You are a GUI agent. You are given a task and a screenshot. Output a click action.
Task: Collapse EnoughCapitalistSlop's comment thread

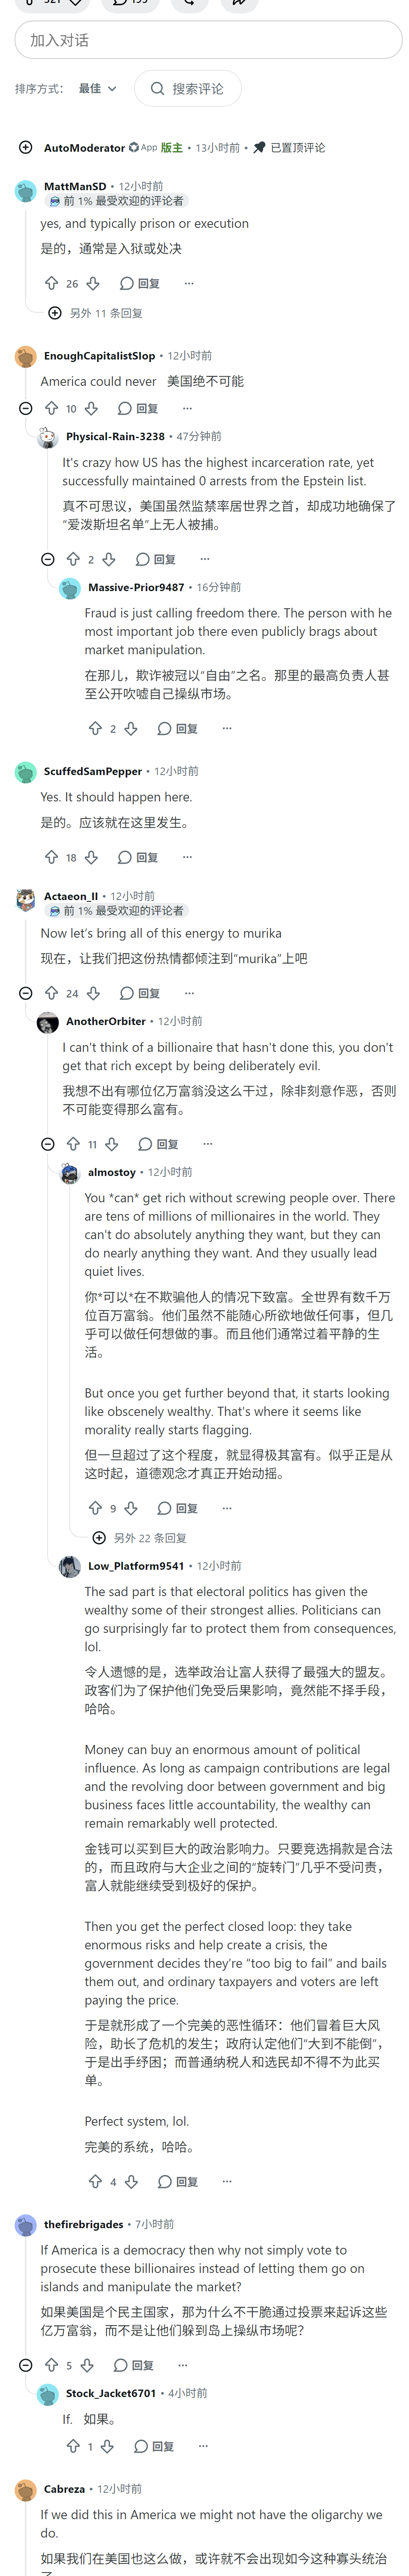pyautogui.click(x=26, y=408)
